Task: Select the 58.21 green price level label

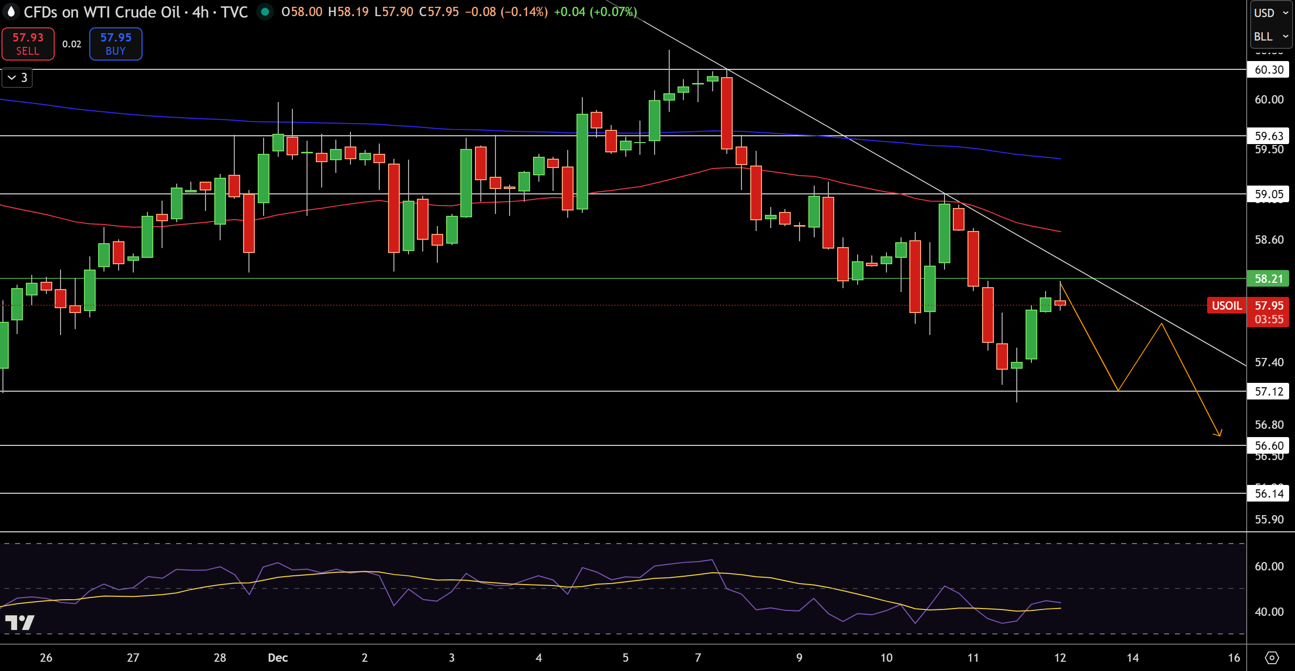Action: (x=1268, y=278)
